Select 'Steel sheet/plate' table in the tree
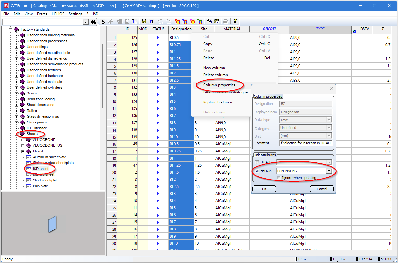This screenshot has height=263, width=398. [46, 180]
